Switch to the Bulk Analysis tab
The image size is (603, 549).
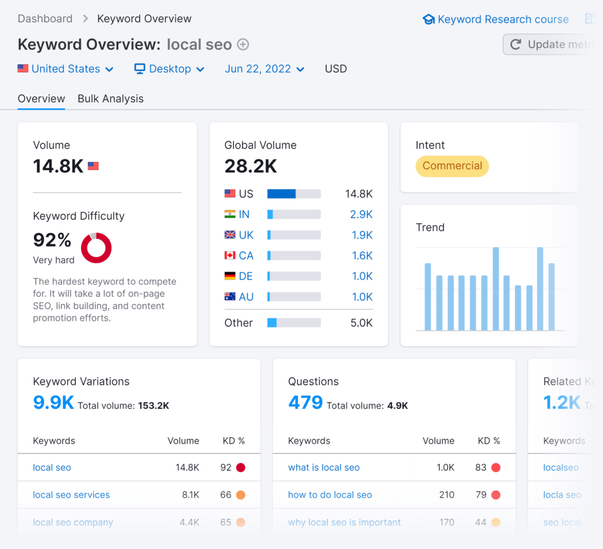tap(110, 98)
